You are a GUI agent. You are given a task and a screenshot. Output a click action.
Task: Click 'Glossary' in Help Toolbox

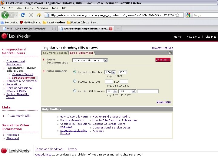pyautogui.click(x=98, y=131)
